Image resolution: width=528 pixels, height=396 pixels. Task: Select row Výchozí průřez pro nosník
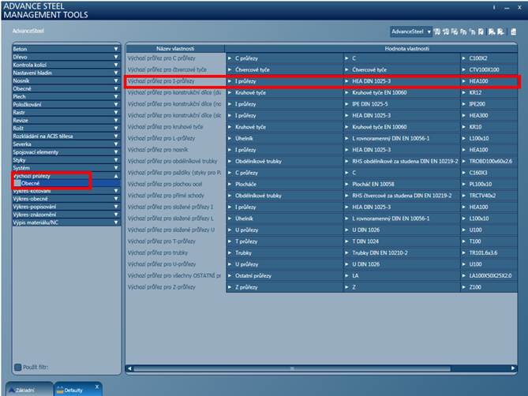pos(175,150)
